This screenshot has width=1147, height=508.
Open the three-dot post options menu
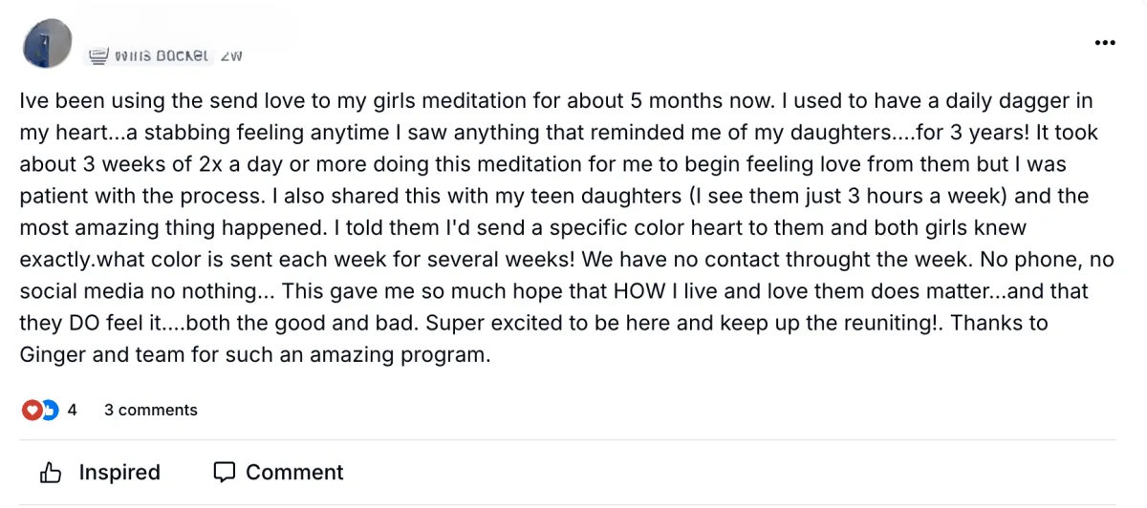[x=1105, y=43]
